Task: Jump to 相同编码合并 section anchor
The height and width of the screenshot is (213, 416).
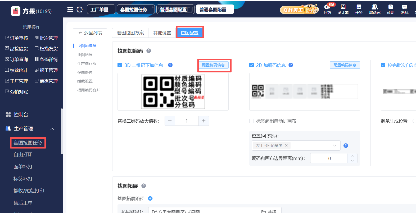Action: (89, 90)
